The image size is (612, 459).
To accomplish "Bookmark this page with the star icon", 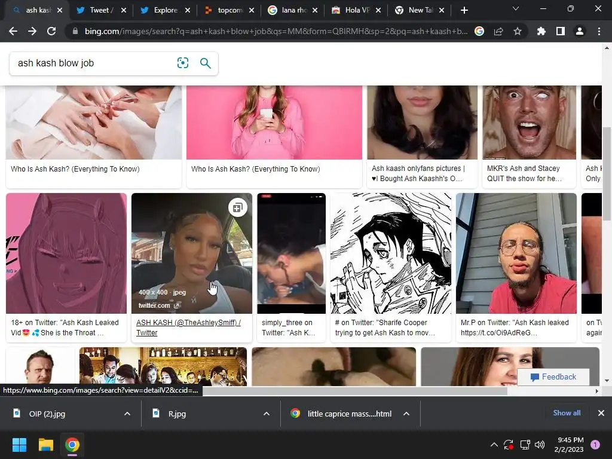I will click(518, 31).
